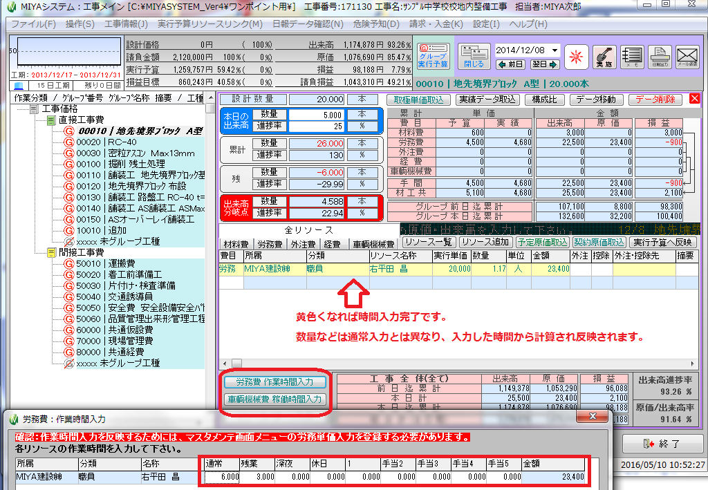Click the 構成比 button
The width and height of the screenshot is (708, 490).
(545, 100)
